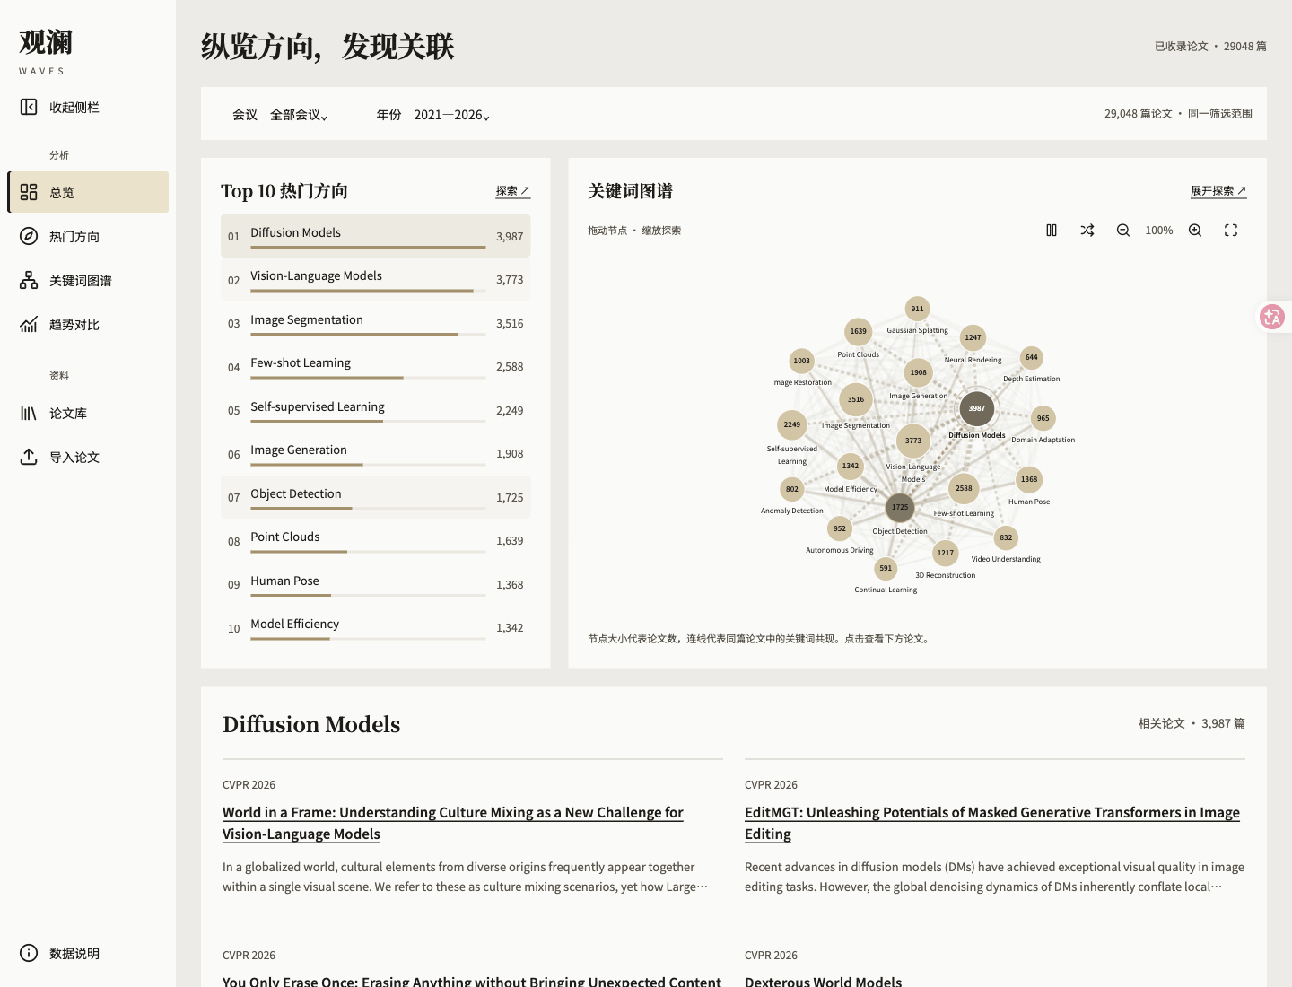The height and width of the screenshot is (987, 1292).
Task: Click the Continual Learning 591 node
Action: click(886, 568)
